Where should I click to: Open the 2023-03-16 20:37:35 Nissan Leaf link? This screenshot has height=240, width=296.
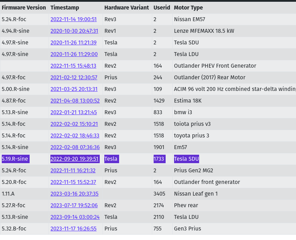point(74,194)
